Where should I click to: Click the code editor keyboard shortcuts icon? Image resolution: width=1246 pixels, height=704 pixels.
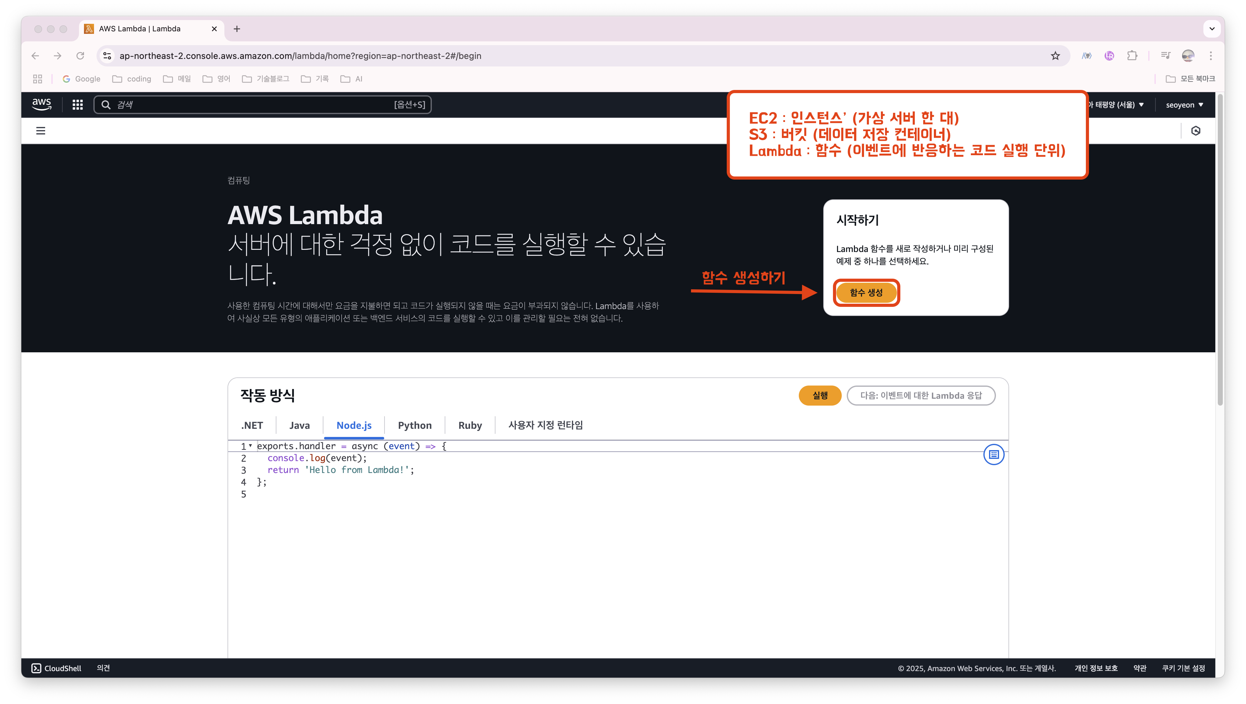tap(993, 454)
